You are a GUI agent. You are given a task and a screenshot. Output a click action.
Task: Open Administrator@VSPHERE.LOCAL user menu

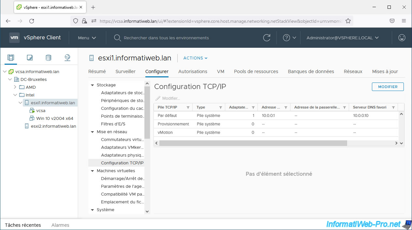pyautogui.click(x=343, y=38)
